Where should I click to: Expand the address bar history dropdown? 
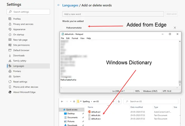click(113, 101)
